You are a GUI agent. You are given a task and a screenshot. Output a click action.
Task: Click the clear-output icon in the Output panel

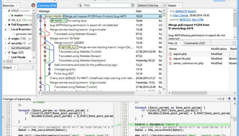pos(33,67)
